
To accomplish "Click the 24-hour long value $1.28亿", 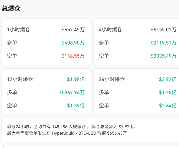I will 168,92.
